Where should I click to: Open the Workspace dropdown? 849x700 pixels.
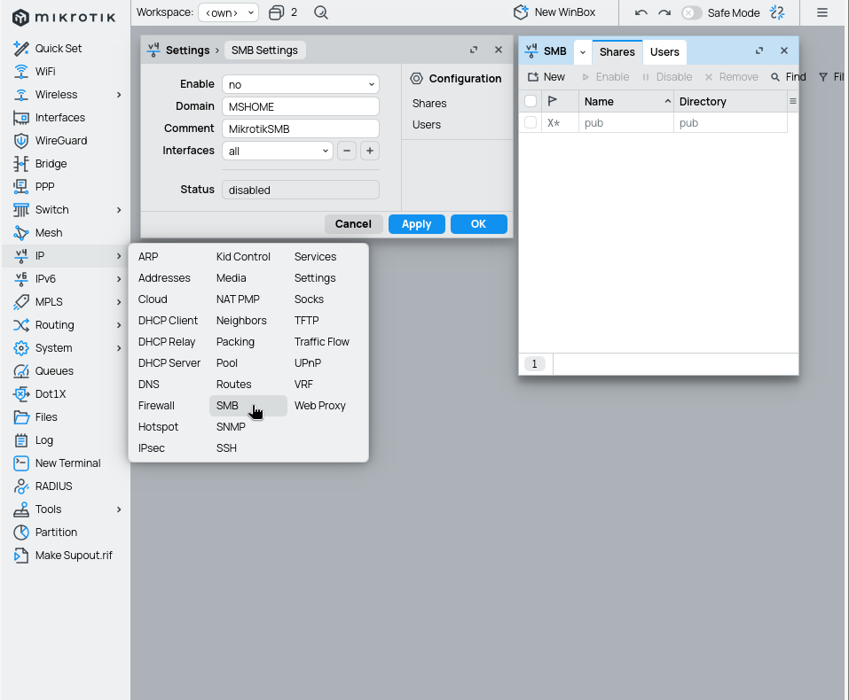point(229,12)
